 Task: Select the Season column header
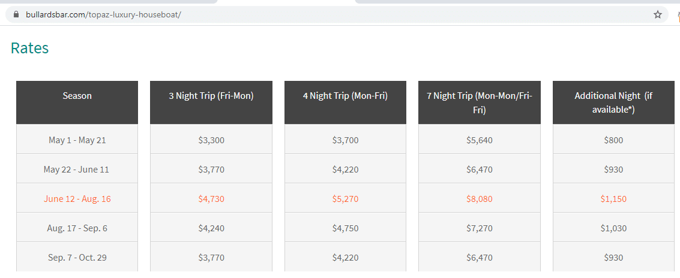[77, 102]
